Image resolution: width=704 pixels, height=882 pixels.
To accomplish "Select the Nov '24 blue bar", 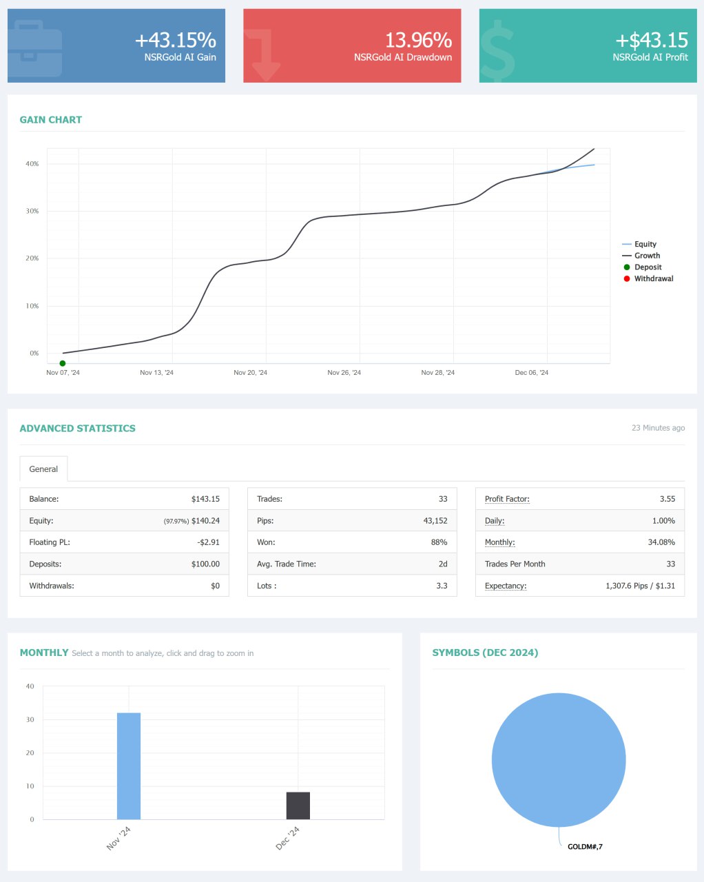I will pyautogui.click(x=129, y=765).
